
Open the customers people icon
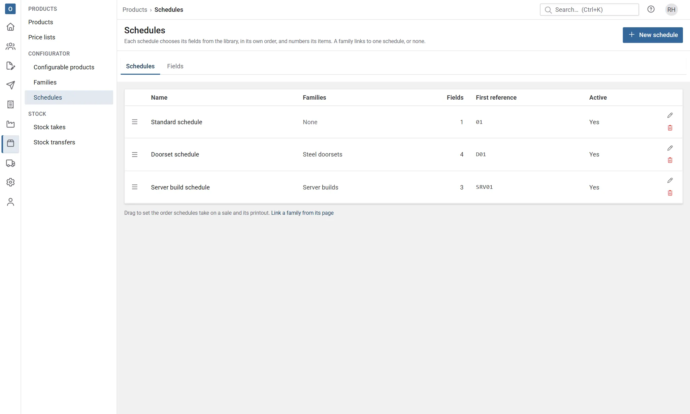click(x=10, y=46)
